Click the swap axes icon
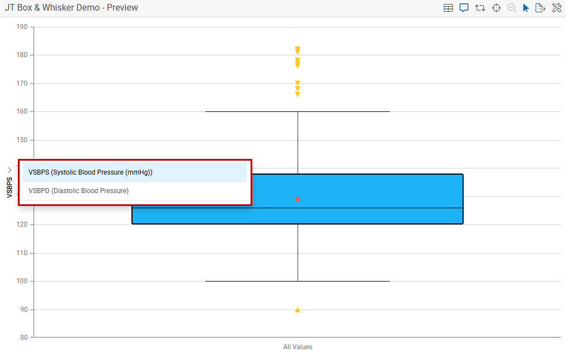566x356 pixels. pyautogui.click(x=480, y=8)
